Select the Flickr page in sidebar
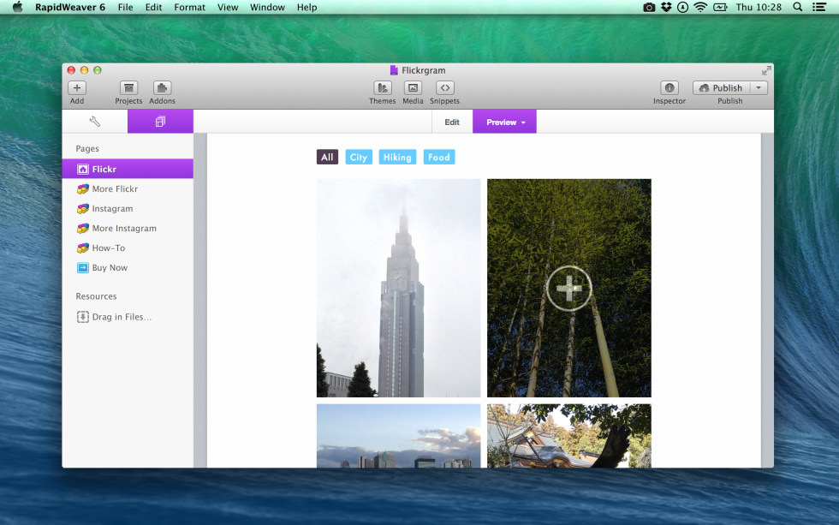839x525 pixels. [128, 169]
